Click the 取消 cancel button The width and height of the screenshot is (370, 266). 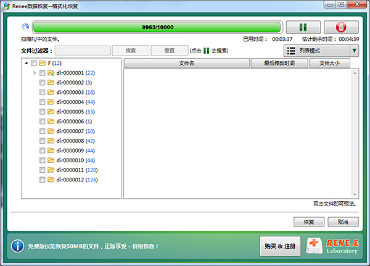tap(343, 222)
